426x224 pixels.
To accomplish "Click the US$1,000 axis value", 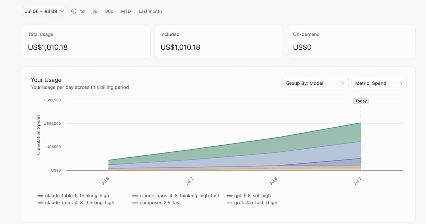I will 52,123.
